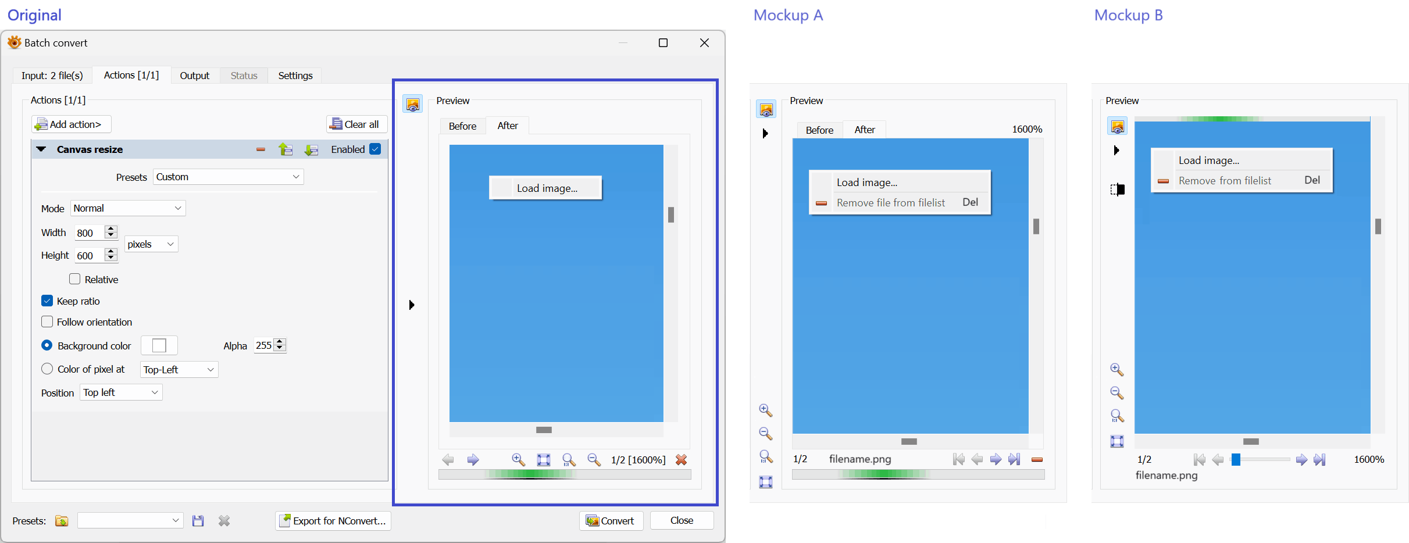Select the After tab in Mockup A

point(865,130)
